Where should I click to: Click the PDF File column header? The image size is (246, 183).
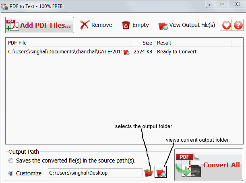tap(68, 43)
